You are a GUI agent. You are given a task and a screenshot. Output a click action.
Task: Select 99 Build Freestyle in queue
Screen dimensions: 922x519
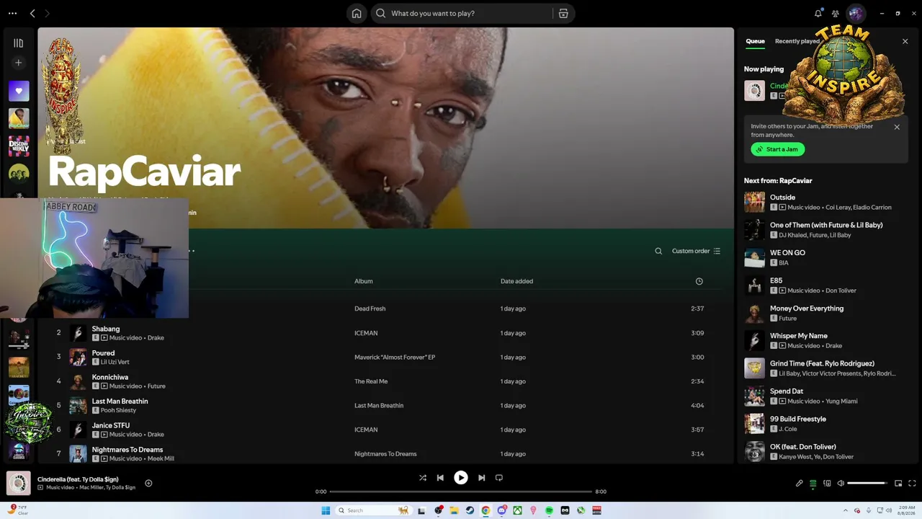pyautogui.click(x=798, y=419)
